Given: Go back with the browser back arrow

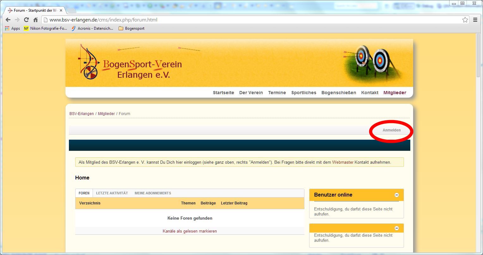Looking at the screenshot, I should pyautogui.click(x=8, y=20).
